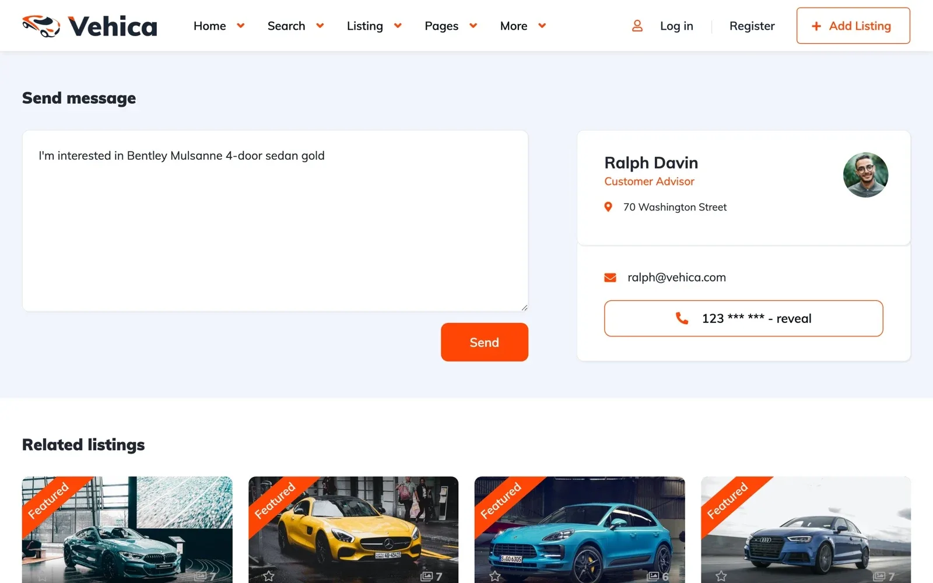Open the More menu item
The width and height of the screenshot is (933, 583).
[x=514, y=26]
